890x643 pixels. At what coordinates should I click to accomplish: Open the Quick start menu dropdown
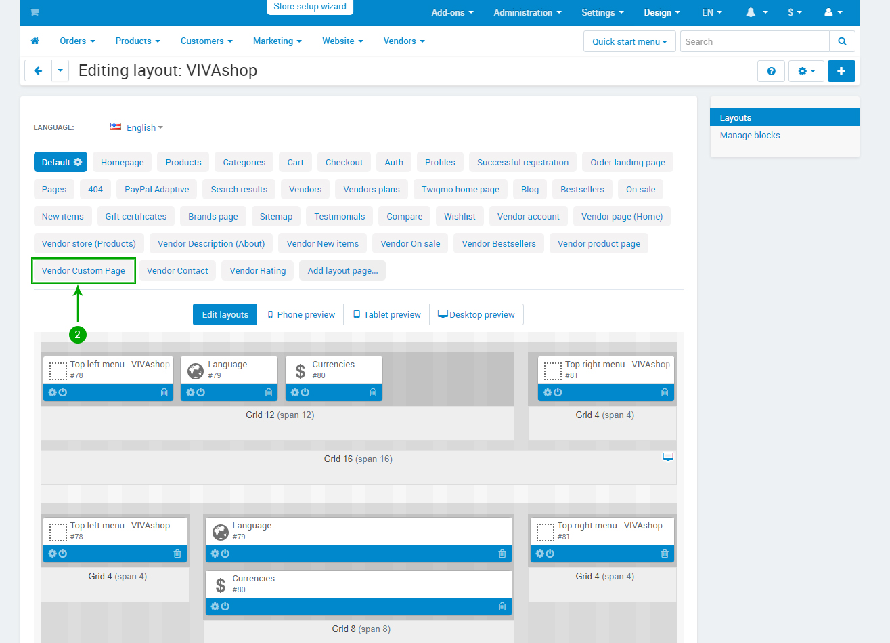click(x=629, y=41)
